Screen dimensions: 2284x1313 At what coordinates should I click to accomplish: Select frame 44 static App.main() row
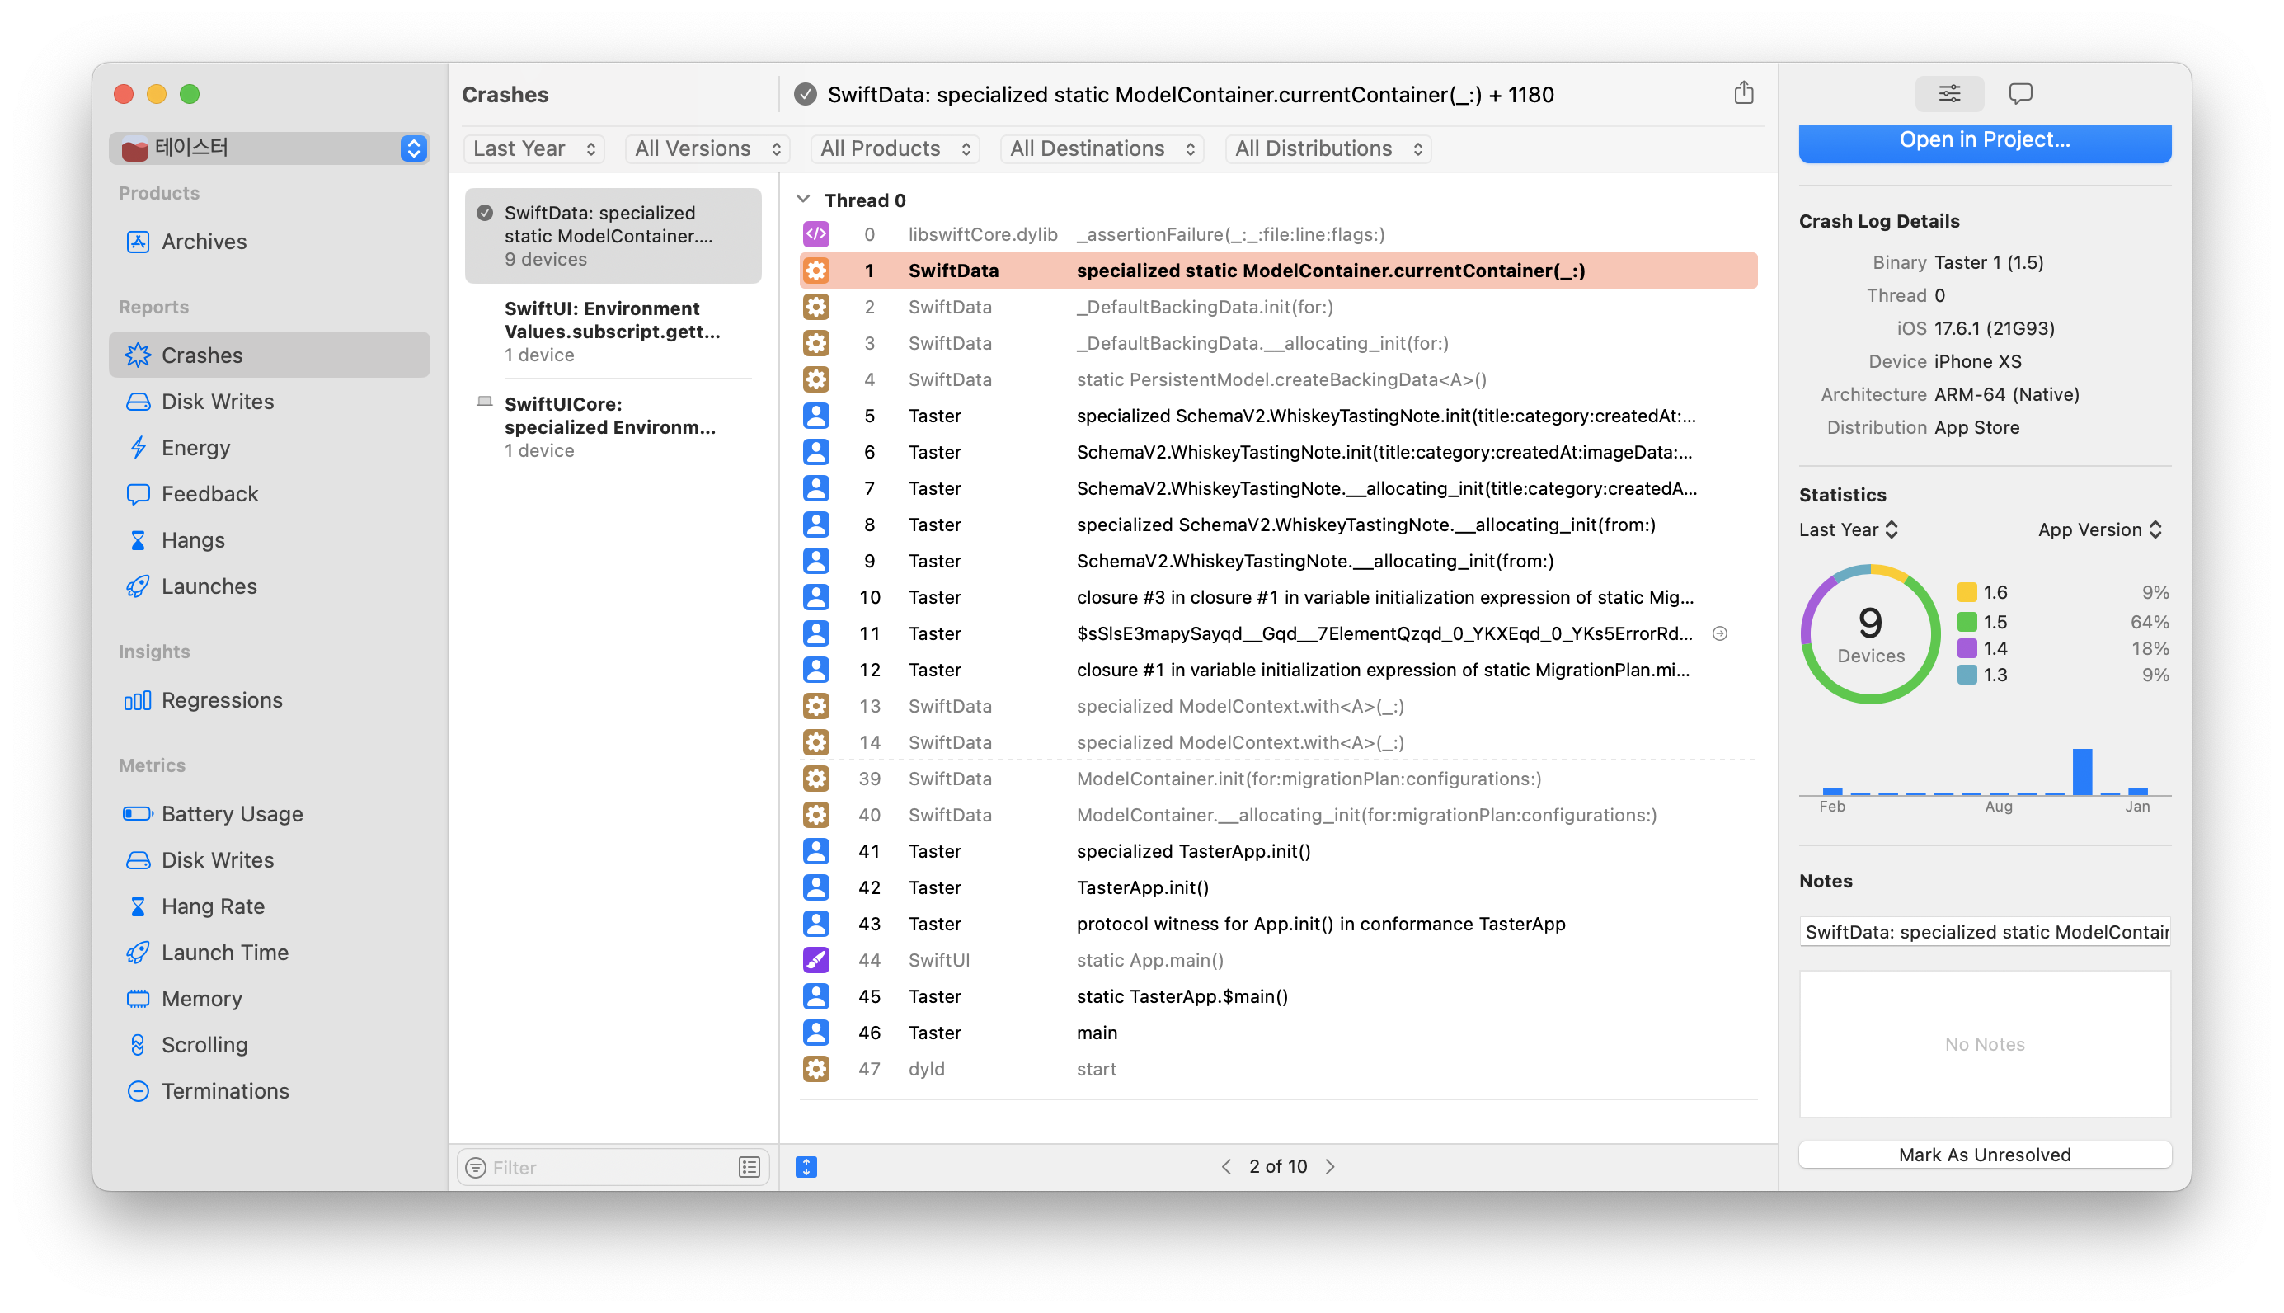(1277, 959)
